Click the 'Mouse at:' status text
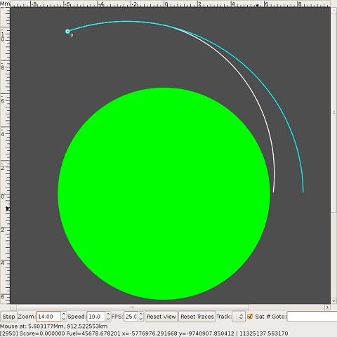The height and width of the screenshot is (337, 337). (x=54, y=326)
